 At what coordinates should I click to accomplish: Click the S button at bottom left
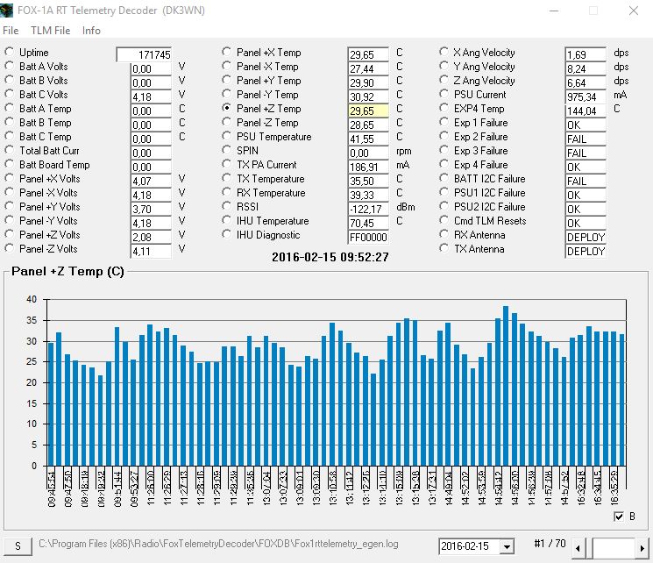pyautogui.click(x=18, y=546)
